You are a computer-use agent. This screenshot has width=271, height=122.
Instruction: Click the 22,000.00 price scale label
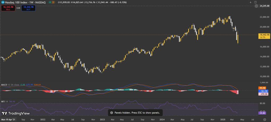pos(264,17)
